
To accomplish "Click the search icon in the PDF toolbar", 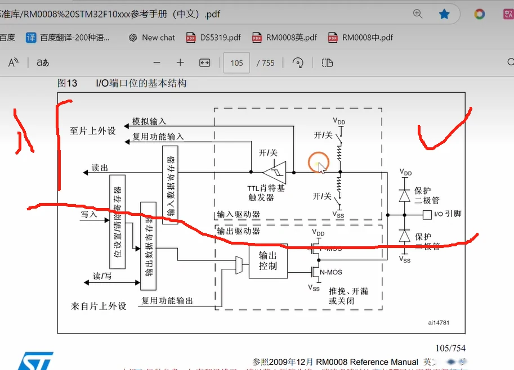I will [x=511, y=62].
